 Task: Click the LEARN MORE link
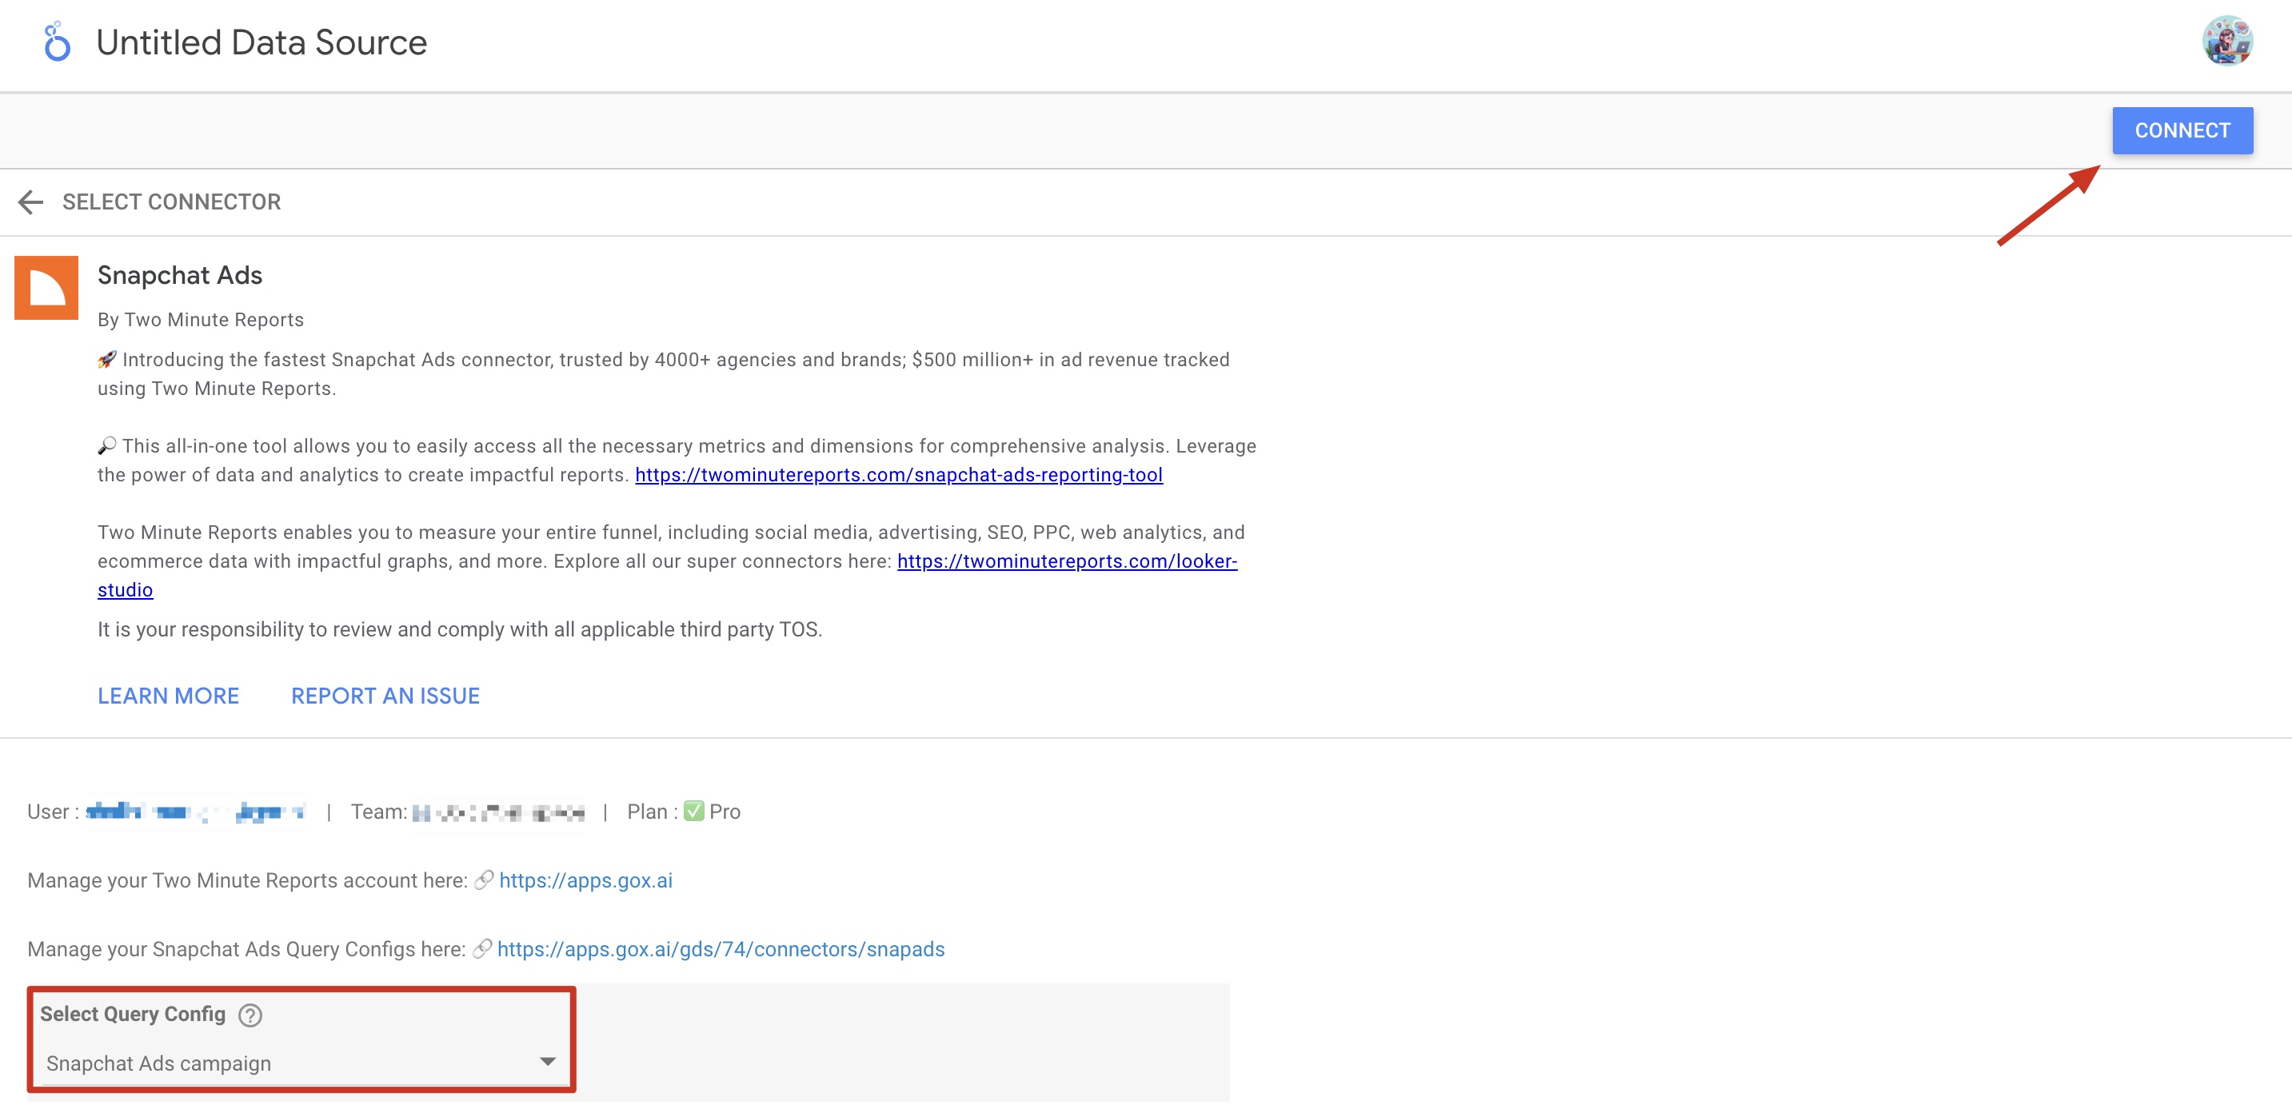(168, 696)
